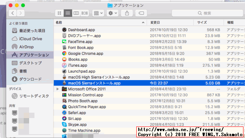Click the date 2018年5月15日 9:20
This screenshot has height=138, width=245.
(x=167, y=54)
